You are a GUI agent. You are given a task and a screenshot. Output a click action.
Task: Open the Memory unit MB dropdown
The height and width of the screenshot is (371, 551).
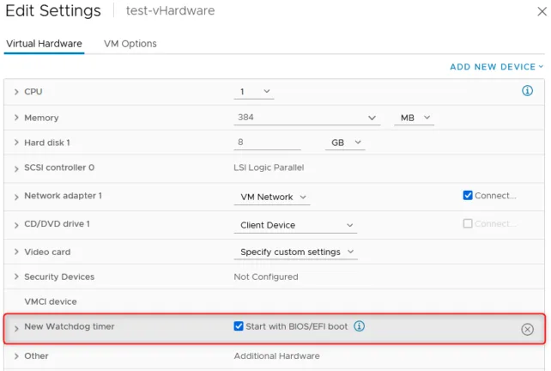tap(414, 118)
